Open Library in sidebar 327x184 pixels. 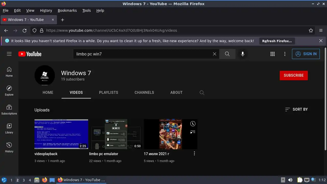tap(9, 129)
